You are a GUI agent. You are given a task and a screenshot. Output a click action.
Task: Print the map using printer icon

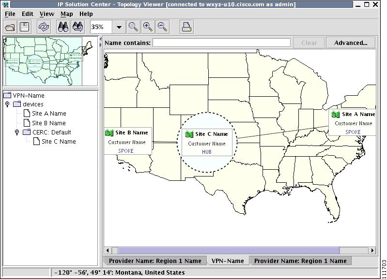coord(186,27)
